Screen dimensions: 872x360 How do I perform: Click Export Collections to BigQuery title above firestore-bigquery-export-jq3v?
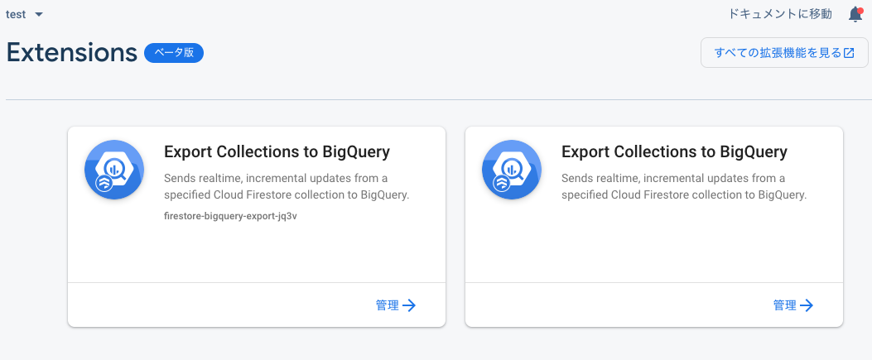tap(277, 151)
